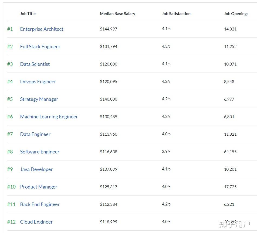
Task: Open the Devops Engineer job page
Action: pos(38,82)
